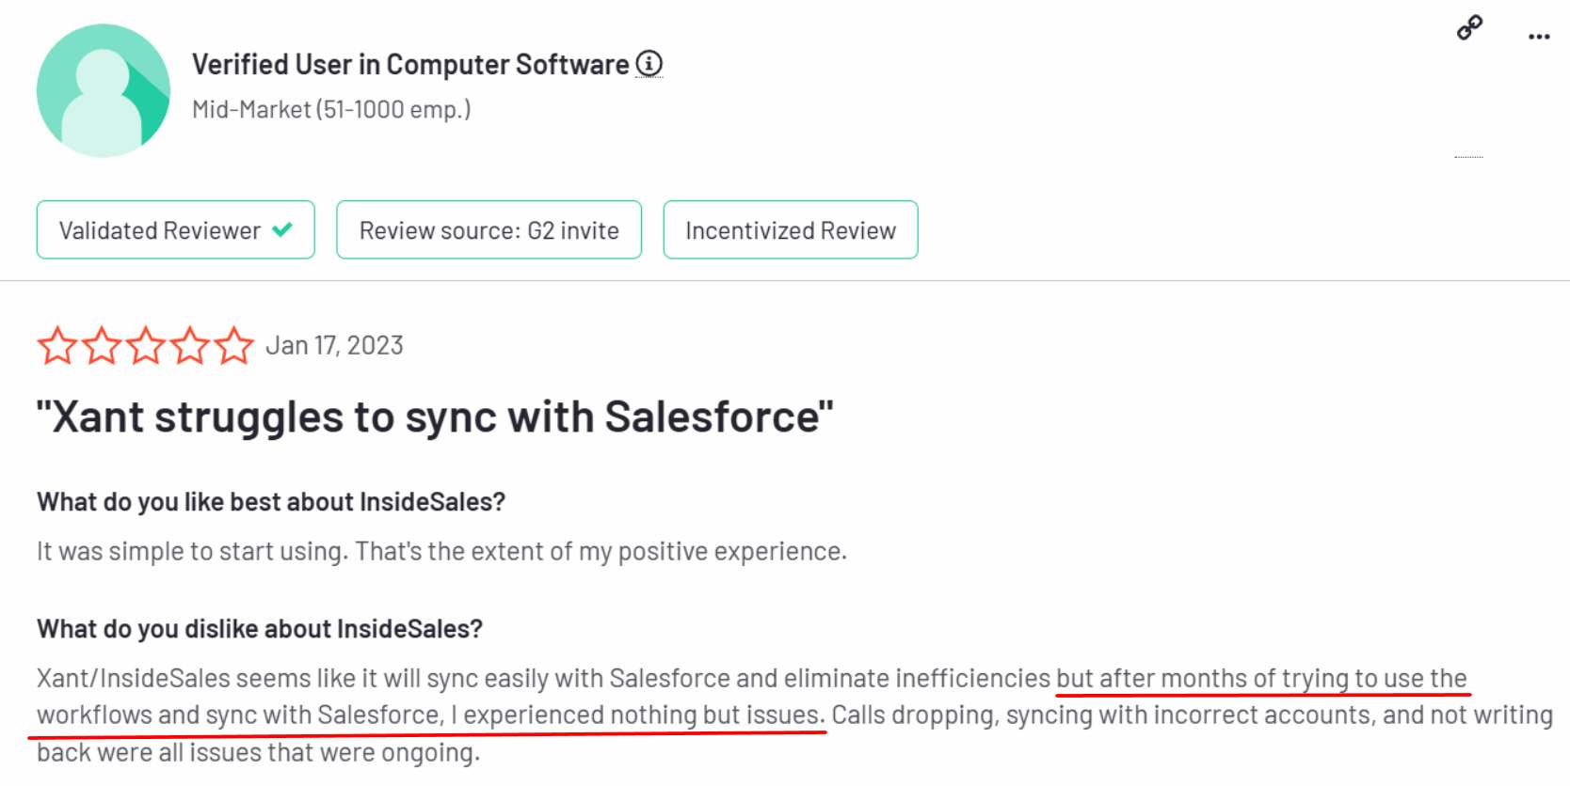Toggle the Validated Reviewer badge
The height and width of the screenshot is (786, 1570).
[175, 229]
